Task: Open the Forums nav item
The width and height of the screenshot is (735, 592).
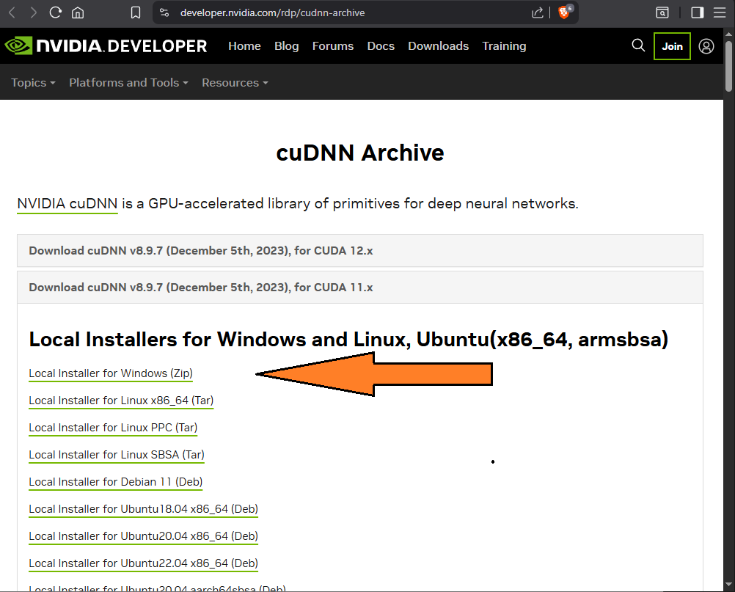Action: click(333, 46)
